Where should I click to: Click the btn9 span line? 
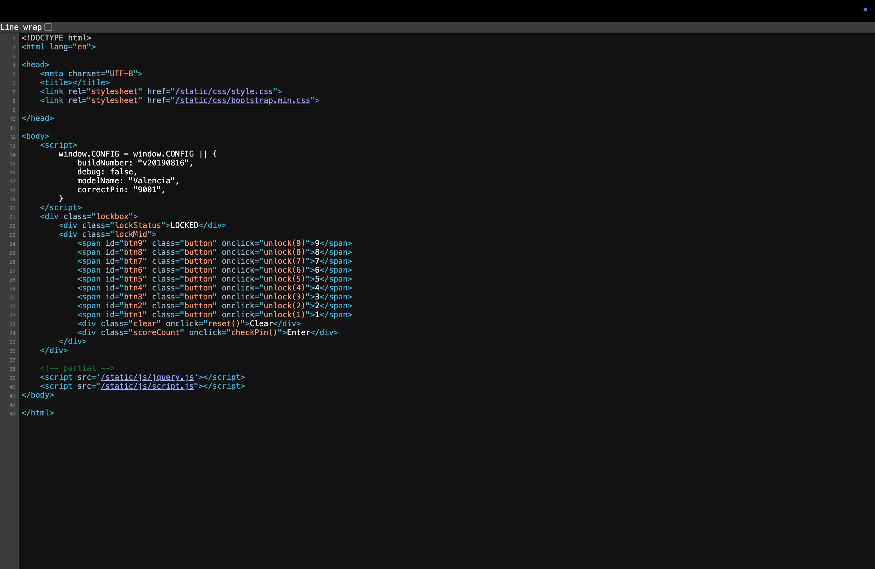point(215,243)
